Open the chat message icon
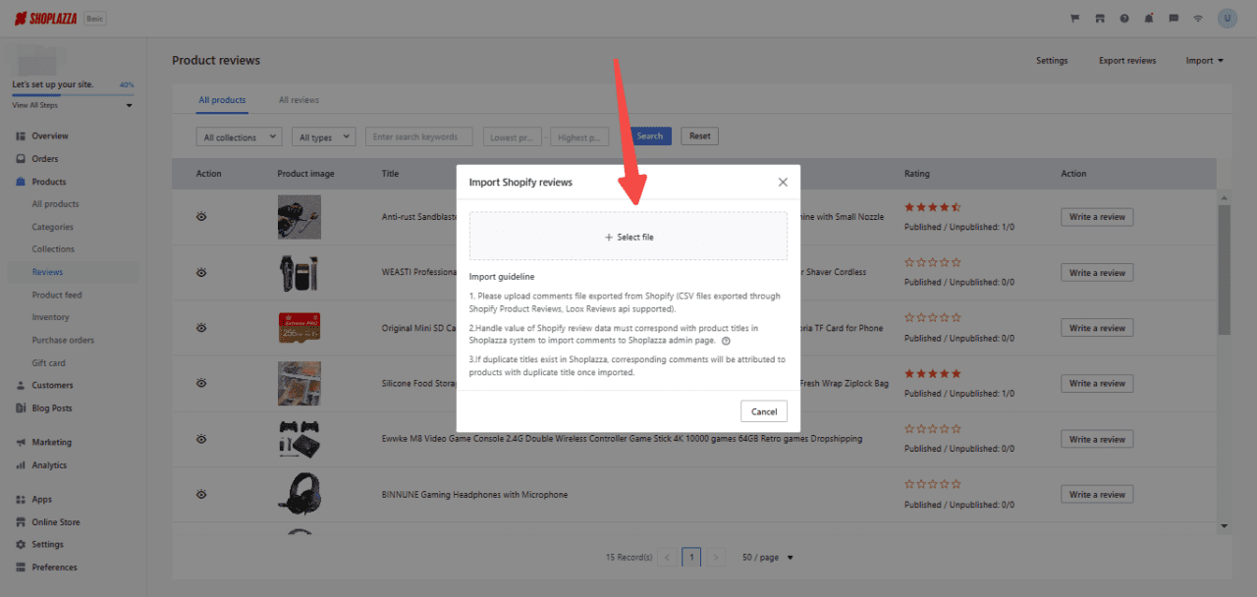The image size is (1257, 597). coord(1174,19)
